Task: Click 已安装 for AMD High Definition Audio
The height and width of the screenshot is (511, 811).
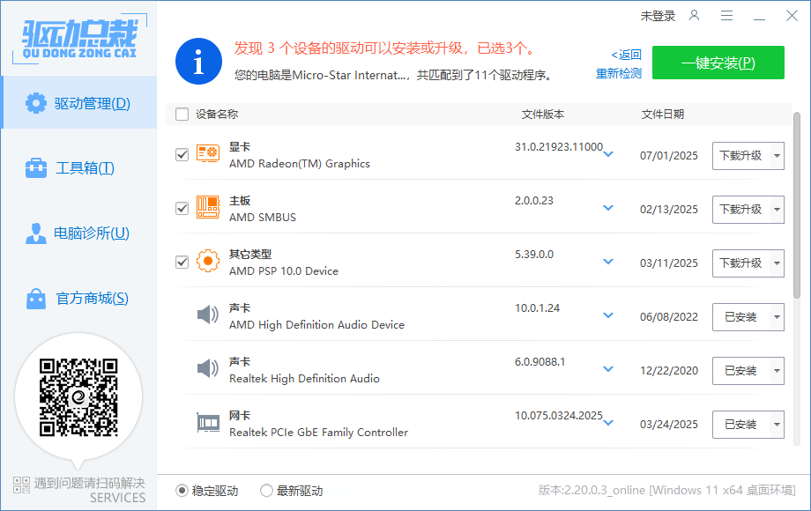Action: (x=741, y=316)
